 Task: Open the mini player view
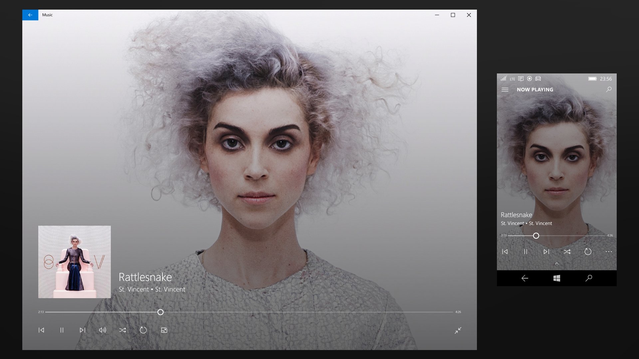(164, 330)
